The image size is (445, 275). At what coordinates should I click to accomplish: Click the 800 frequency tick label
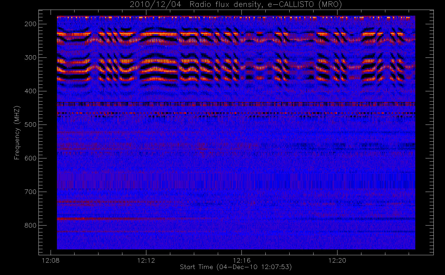click(30, 225)
